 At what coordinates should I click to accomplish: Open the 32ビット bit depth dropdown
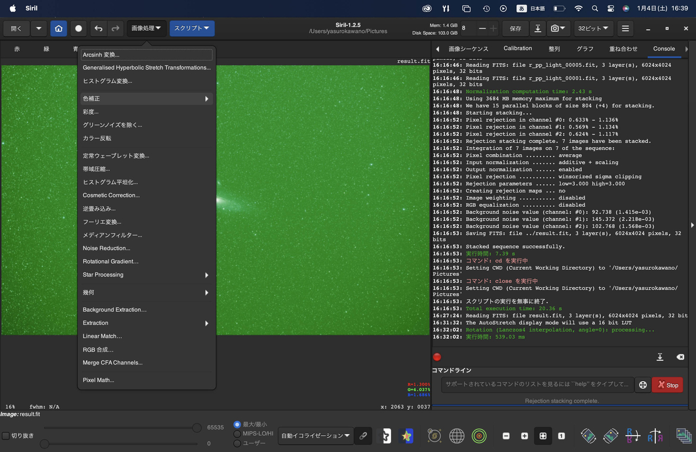click(x=594, y=28)
